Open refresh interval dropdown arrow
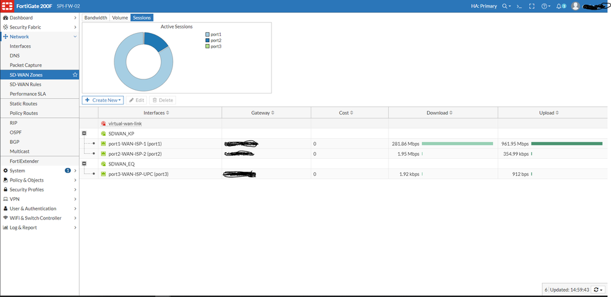611x297 pixels. pos(602,290)
